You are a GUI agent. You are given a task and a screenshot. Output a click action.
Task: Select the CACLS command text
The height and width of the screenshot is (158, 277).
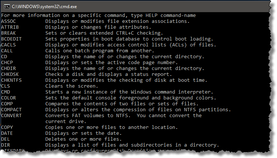(x=8, y=45)
